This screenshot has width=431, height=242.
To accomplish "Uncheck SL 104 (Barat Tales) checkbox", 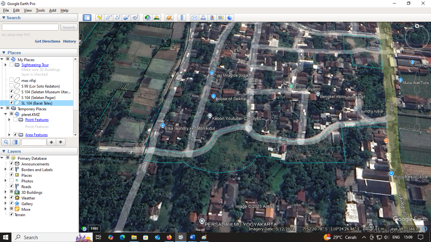I will coord(12,102).
